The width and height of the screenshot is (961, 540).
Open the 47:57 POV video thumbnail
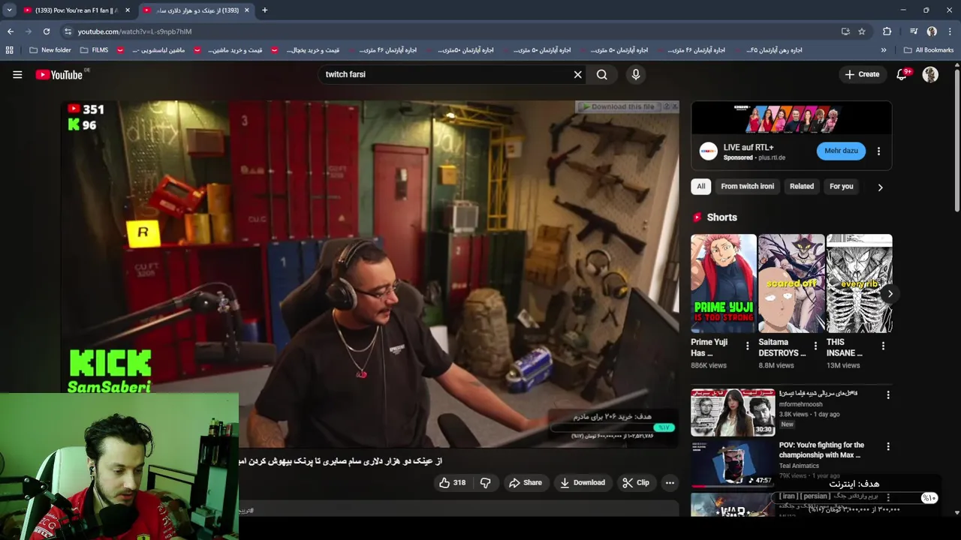(x=733, y=463)
